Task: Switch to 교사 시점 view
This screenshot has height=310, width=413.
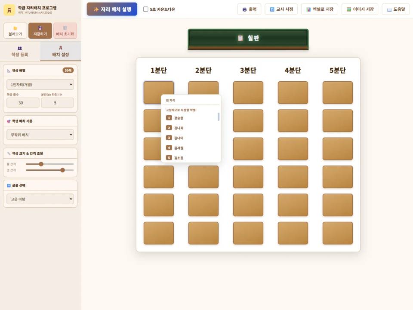Action: [281, 9]
